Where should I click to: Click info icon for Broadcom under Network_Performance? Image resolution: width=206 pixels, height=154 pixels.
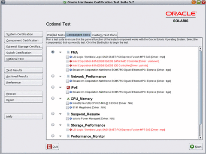pyautogui.click(x=71, y=81)
